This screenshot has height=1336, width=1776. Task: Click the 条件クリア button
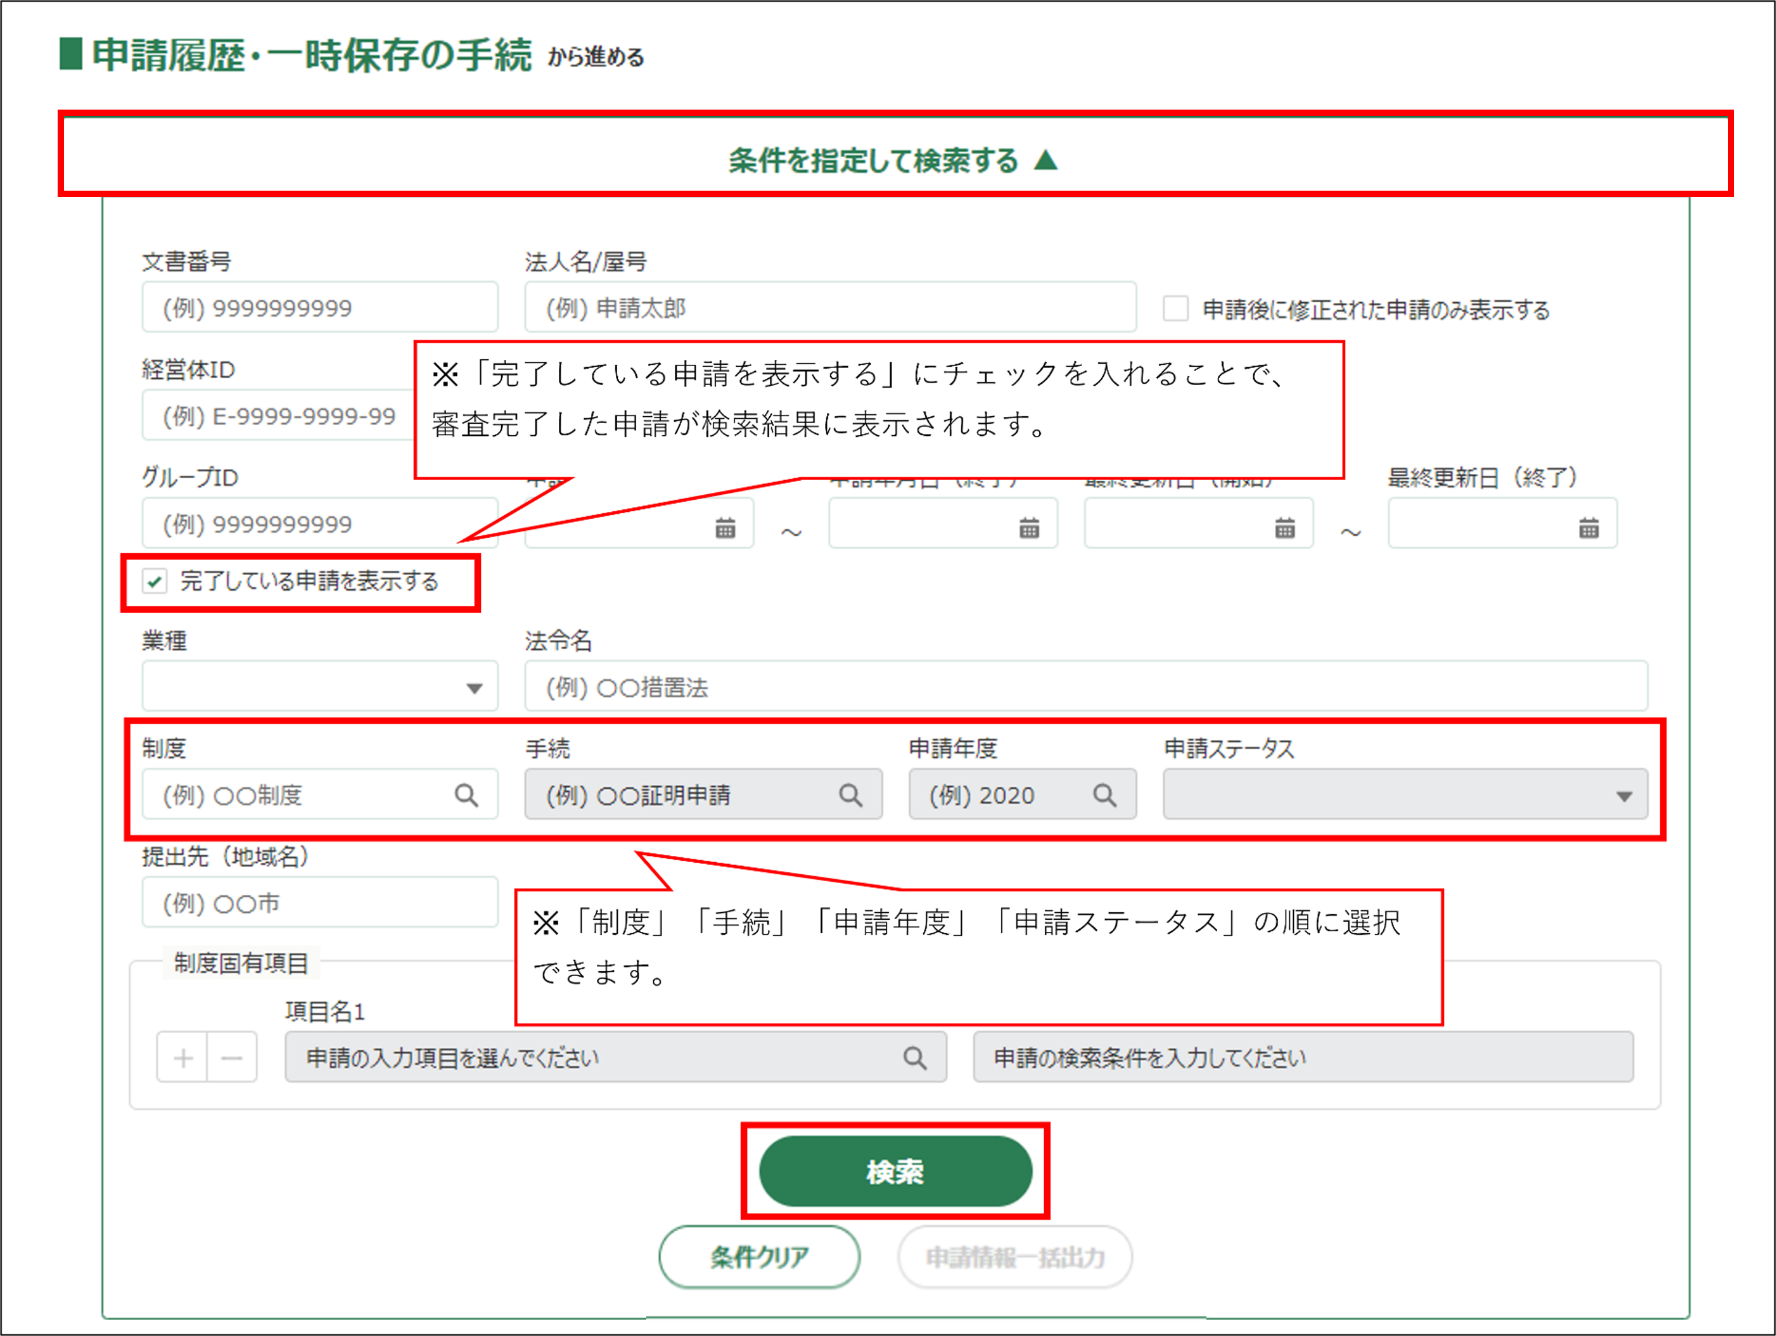(758, 1256)
